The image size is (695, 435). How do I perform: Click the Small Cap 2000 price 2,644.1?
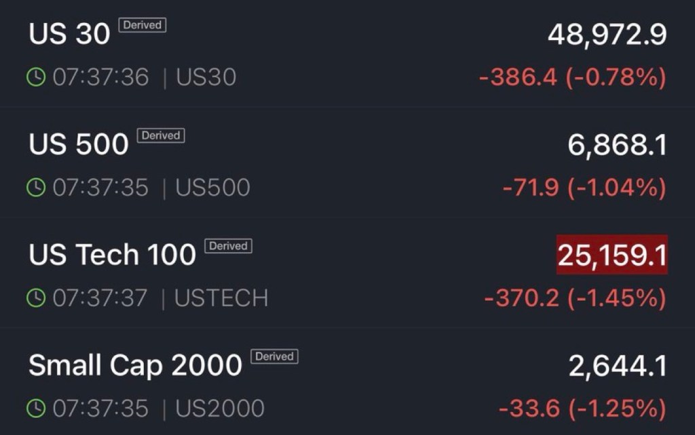(617, 366)
